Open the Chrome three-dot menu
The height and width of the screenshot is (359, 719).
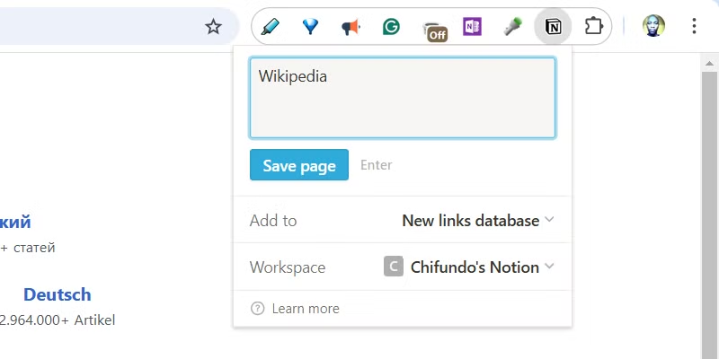point(694,26)
